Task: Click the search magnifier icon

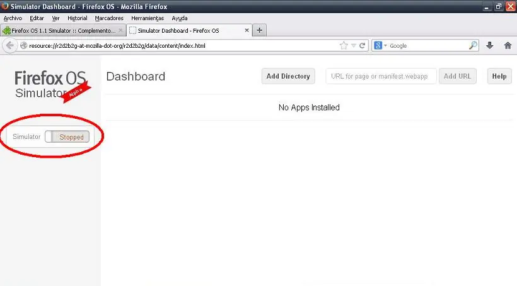Action: 473,45
